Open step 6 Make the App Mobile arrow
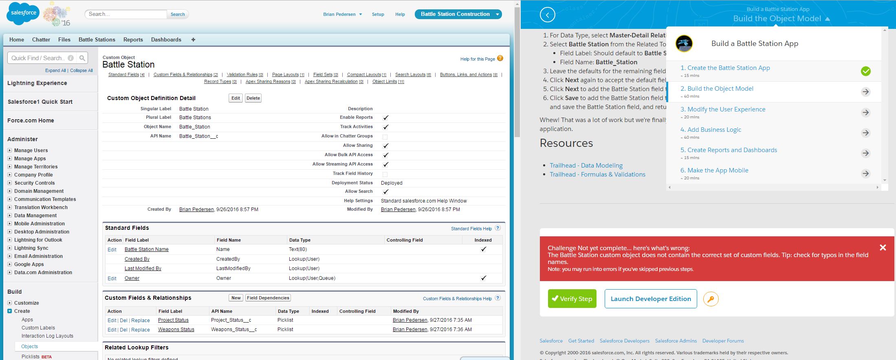This screenshot has height=360, width=896. tap(866, 174)
